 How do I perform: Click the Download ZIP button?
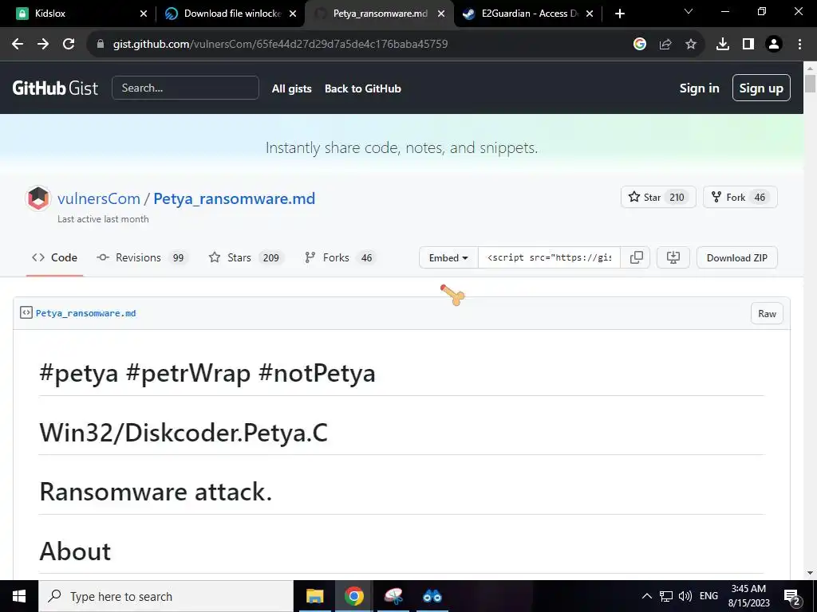[x=736, y=257]
